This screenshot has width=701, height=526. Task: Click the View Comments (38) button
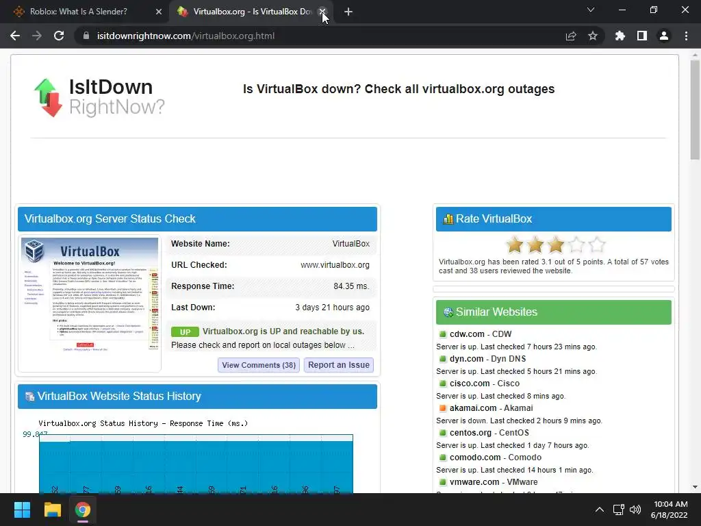click(258, 365)
